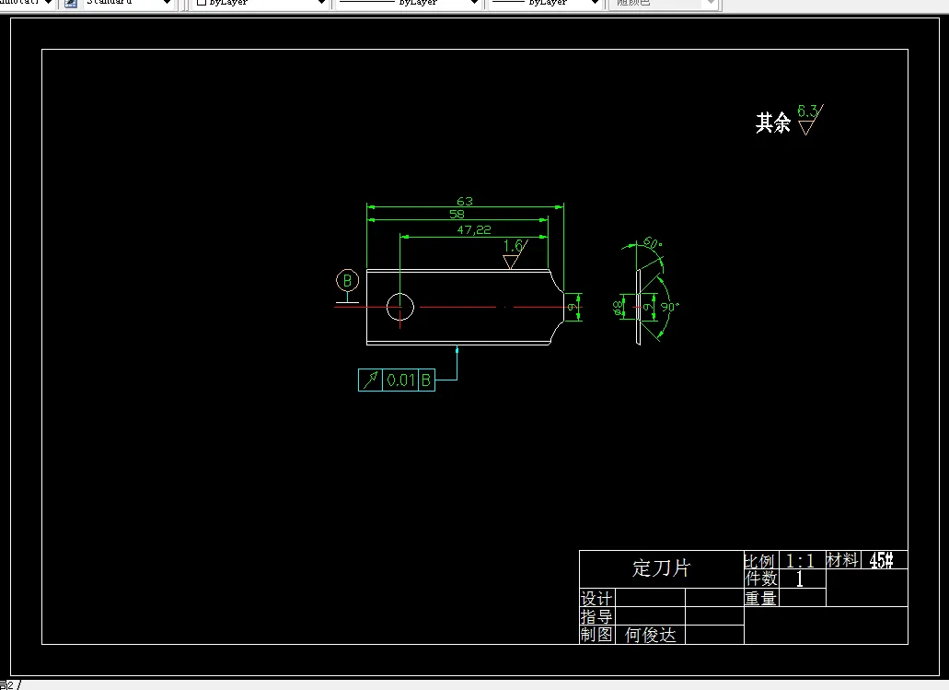949x690 pixels.
Task: Click the 其余 text label
Action: click(773, 123)
